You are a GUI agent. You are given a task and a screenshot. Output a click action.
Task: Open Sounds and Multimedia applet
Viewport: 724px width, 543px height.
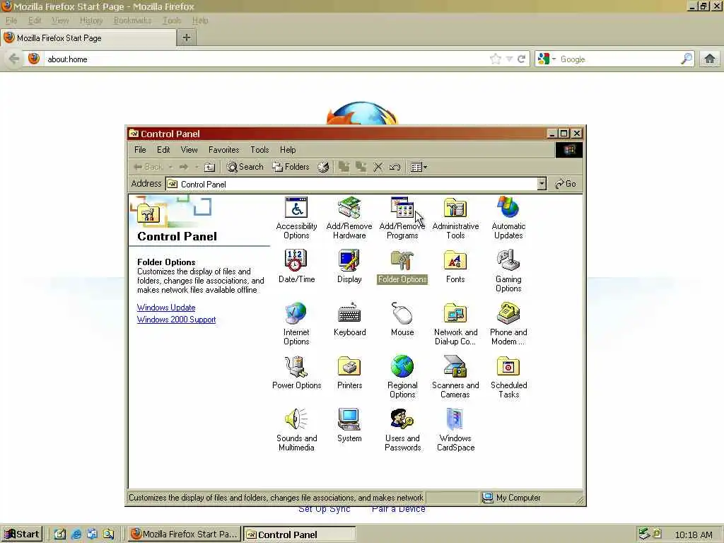point(296,431)
